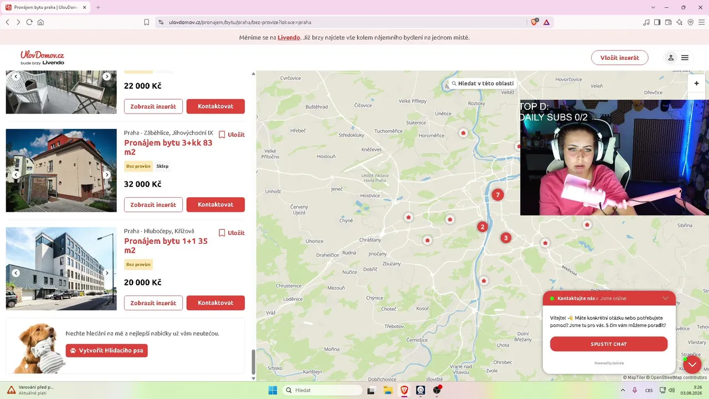Click the taskbar Hledat search box
Screen dimensions: 709x399
(323, 390)
